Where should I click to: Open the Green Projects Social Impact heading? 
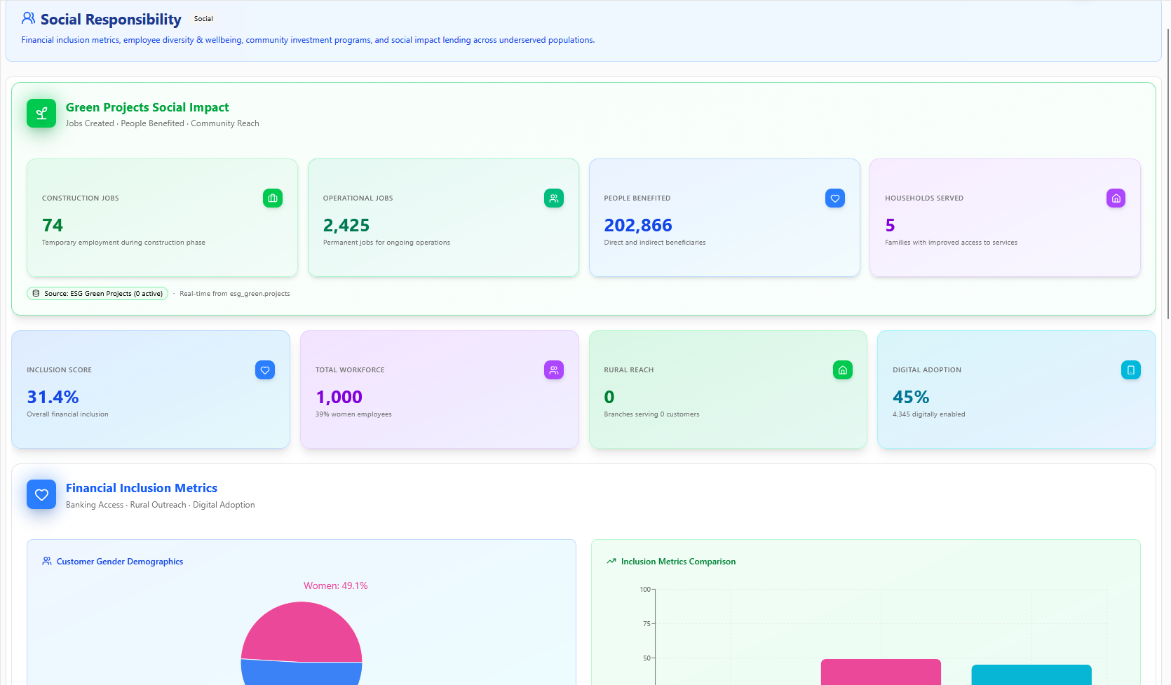pyautogui.click(x=147, y=107)
